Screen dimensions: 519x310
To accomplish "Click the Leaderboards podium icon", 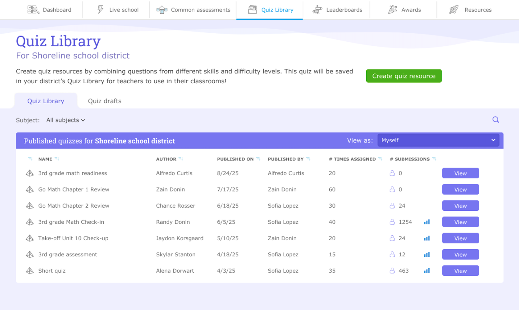I will (317, 10).
